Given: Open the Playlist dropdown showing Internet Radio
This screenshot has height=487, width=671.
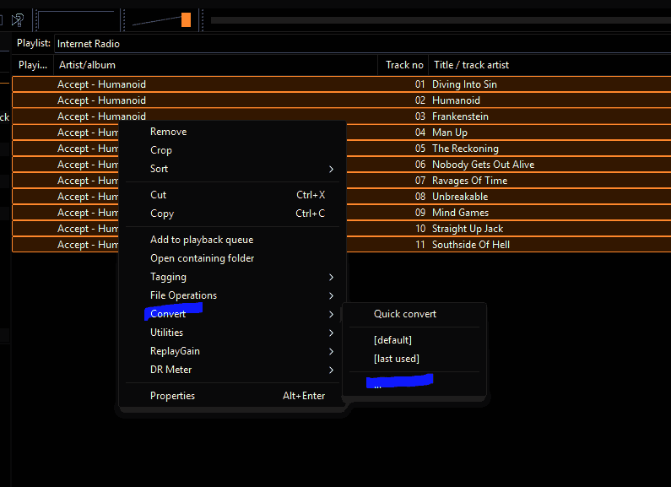Looking at the screenshot, I should 363,44.
